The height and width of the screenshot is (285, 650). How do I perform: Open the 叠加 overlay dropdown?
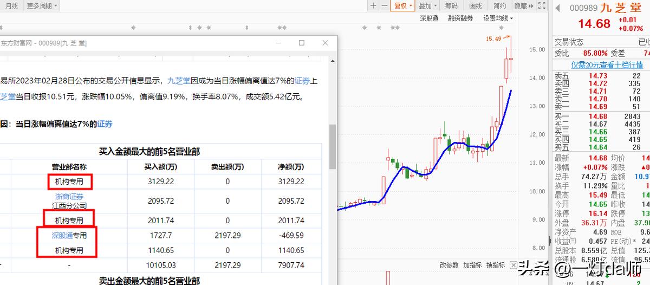(428, 6)
